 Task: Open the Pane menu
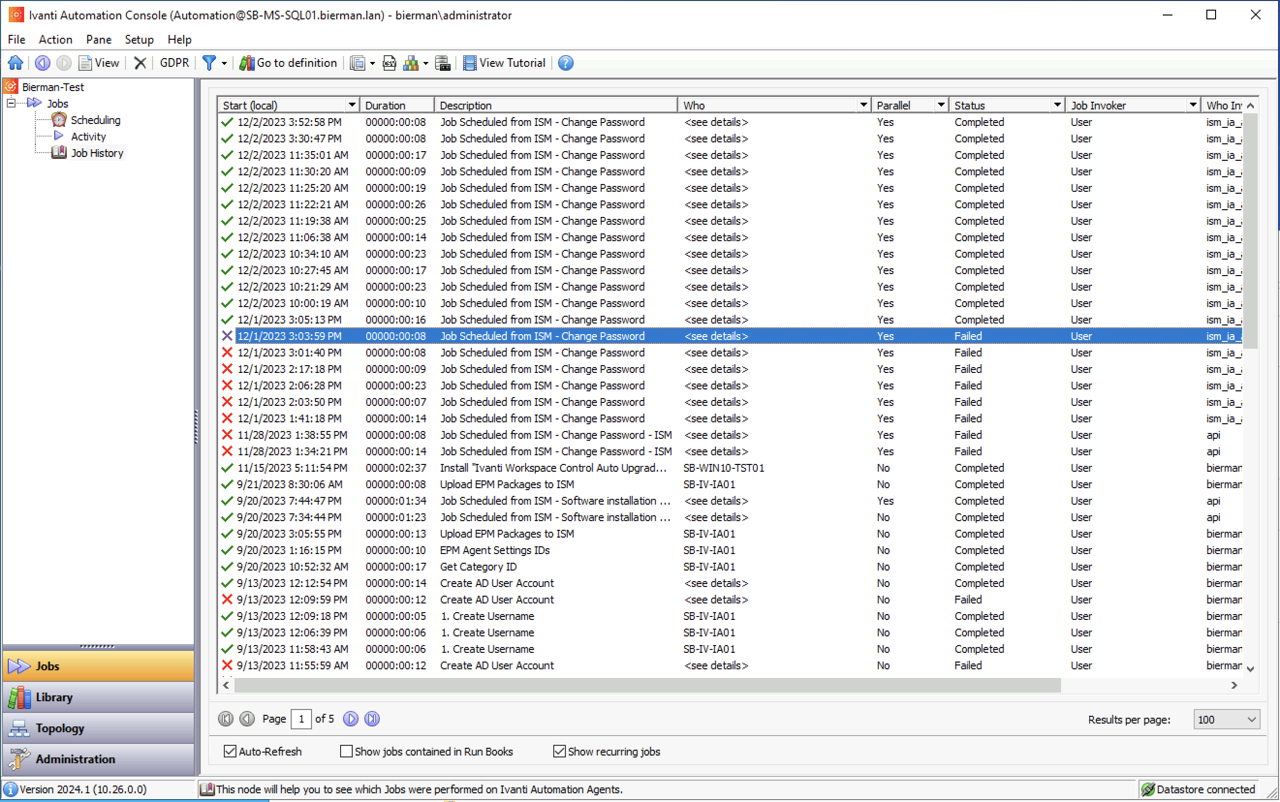pyautogui.click(x=99, y=39)
